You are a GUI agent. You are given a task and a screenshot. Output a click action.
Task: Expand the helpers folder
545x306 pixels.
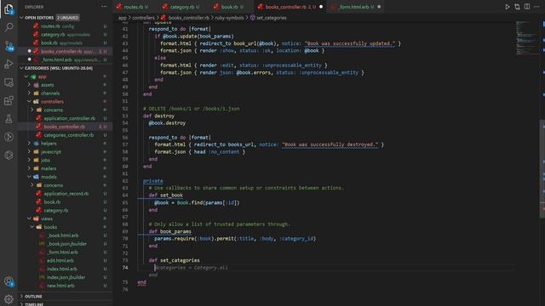30,144
